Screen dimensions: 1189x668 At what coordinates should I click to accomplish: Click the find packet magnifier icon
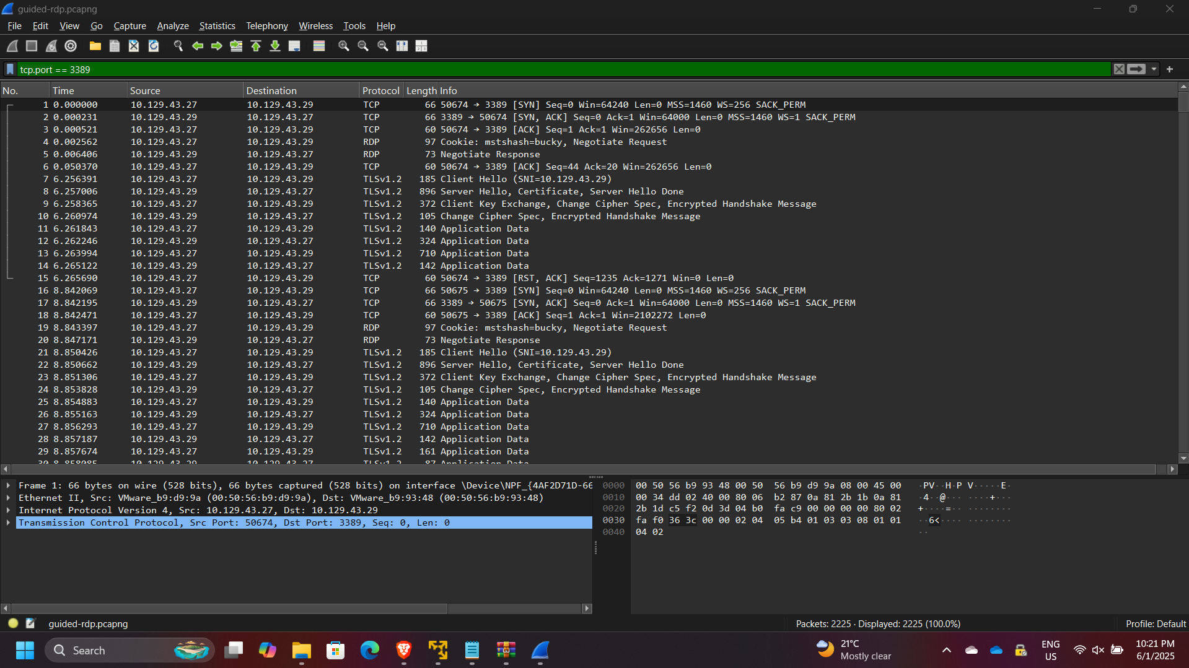178,46
